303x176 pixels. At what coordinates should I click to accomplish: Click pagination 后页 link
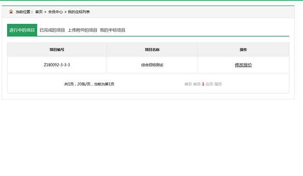tap(209, 84)
